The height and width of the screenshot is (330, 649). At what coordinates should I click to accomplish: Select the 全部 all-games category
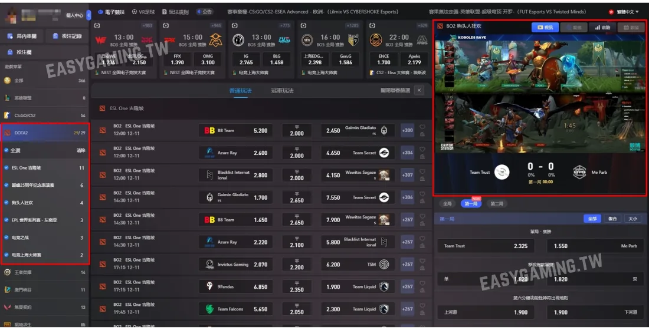[45, 81]
